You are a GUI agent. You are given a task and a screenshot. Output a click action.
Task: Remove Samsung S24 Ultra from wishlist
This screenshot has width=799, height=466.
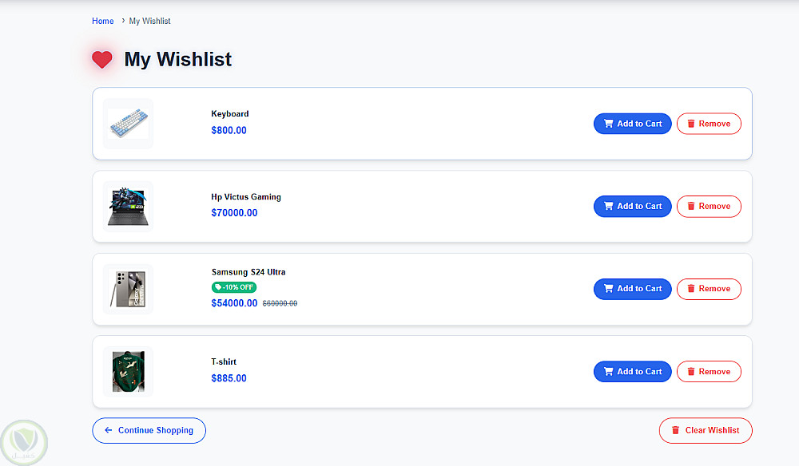[x=709, y=289]
